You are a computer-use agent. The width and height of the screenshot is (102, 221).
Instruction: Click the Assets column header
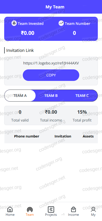tap(88, 136)
